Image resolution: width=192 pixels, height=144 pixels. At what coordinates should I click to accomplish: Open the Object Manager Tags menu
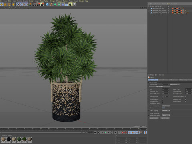tap(168, 4)
